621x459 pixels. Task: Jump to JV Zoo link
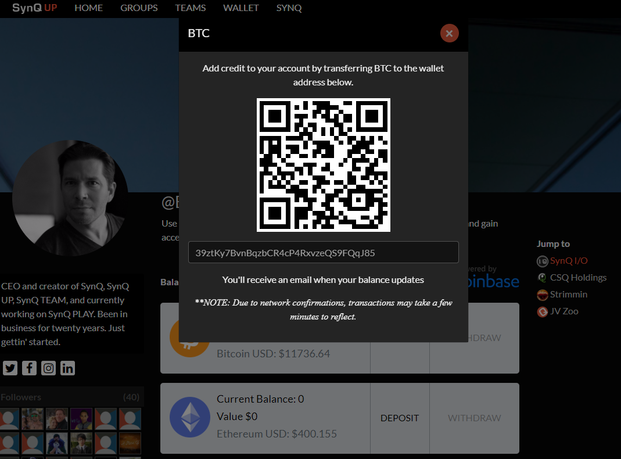coord(564,311)
